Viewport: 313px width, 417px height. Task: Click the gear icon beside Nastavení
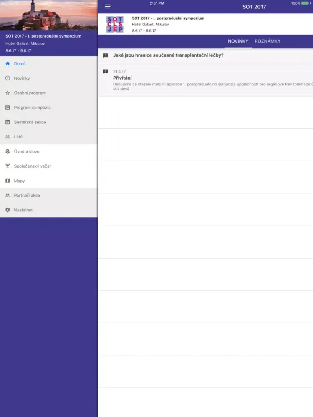8,210
